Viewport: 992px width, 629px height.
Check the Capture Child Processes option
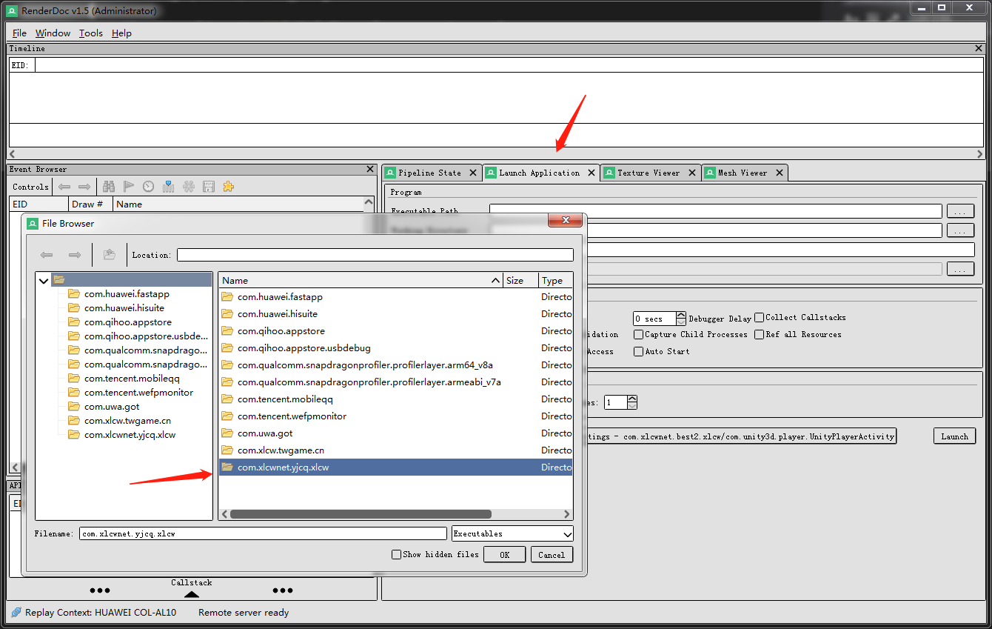[x=638, y=334]
